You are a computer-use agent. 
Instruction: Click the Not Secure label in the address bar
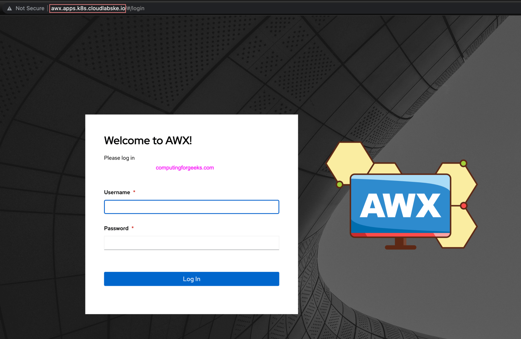point(30,8)
